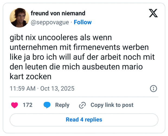Open the author's profile picture
The width and height of the screenshot is (168, 136).
click(19, 18)
